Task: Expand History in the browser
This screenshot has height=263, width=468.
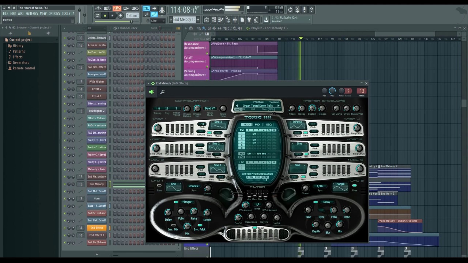Action: point(18,46)
